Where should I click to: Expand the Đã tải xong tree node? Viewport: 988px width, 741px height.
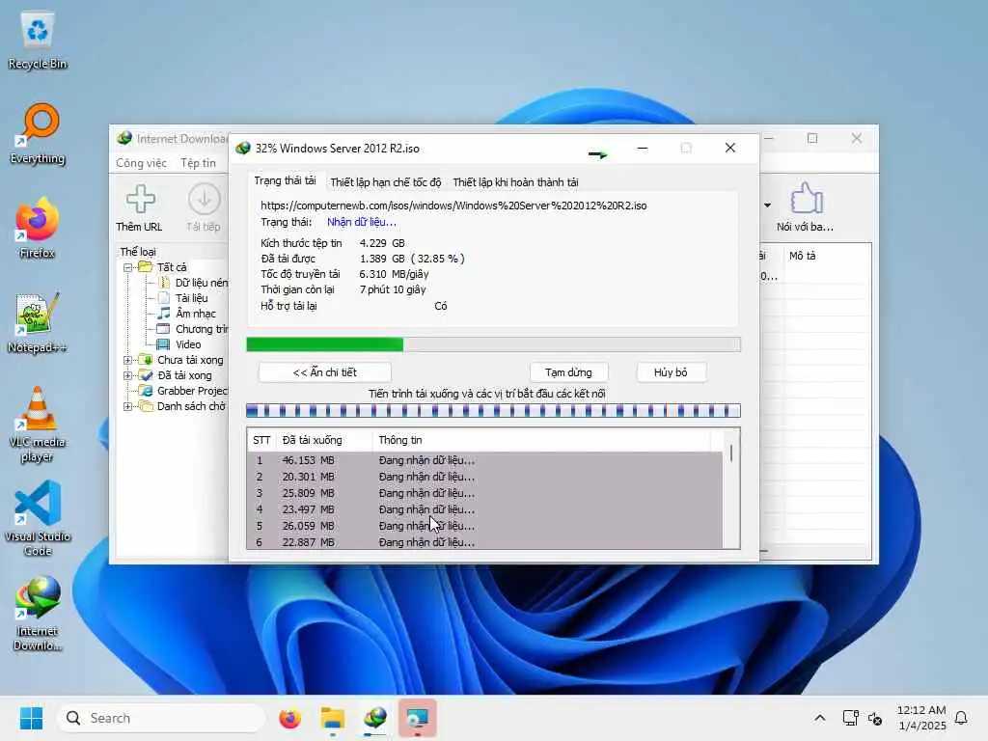point(128,375)
